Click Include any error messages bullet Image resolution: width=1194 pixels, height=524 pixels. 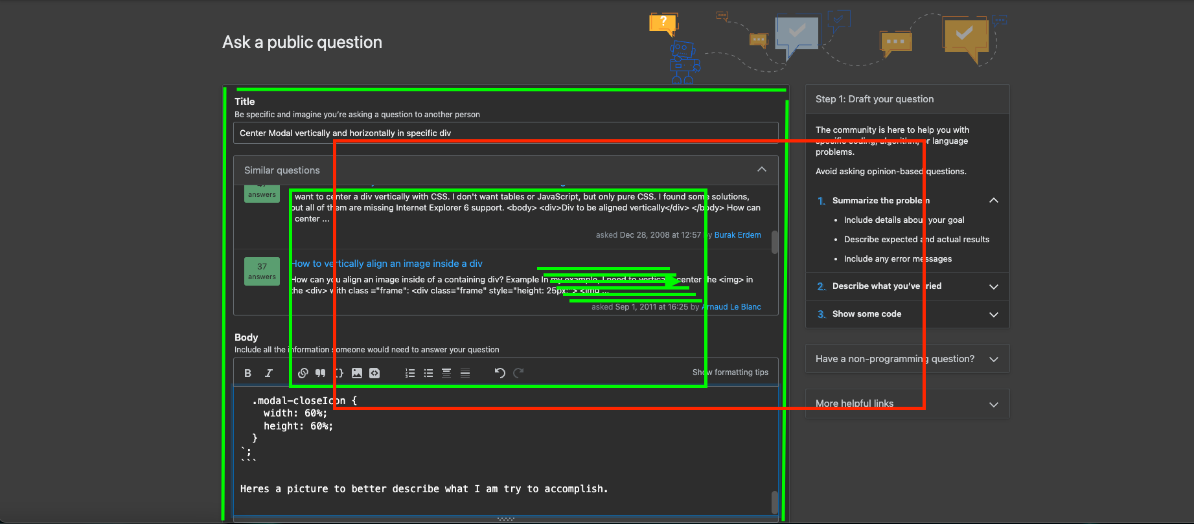pyautogui.click(x=897, y=258)
